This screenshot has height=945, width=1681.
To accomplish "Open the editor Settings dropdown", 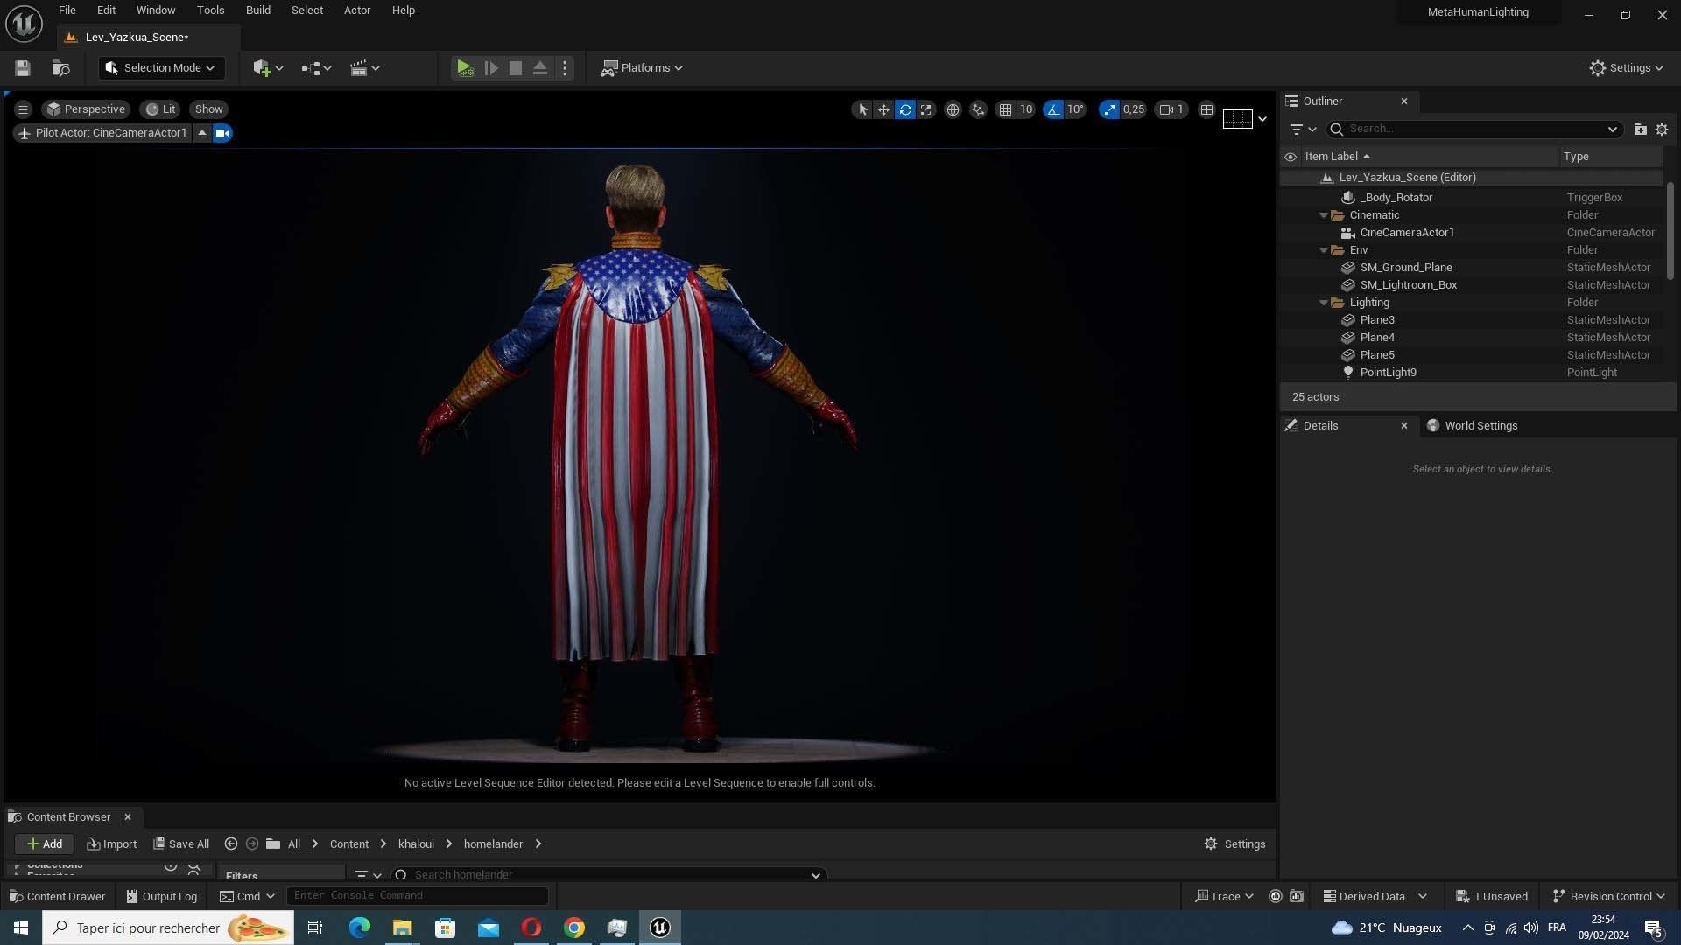I will (x=1627, y=68).
